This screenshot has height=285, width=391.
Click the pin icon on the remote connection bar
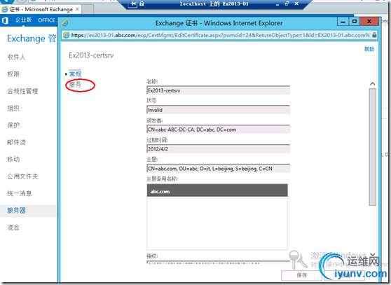133,4
